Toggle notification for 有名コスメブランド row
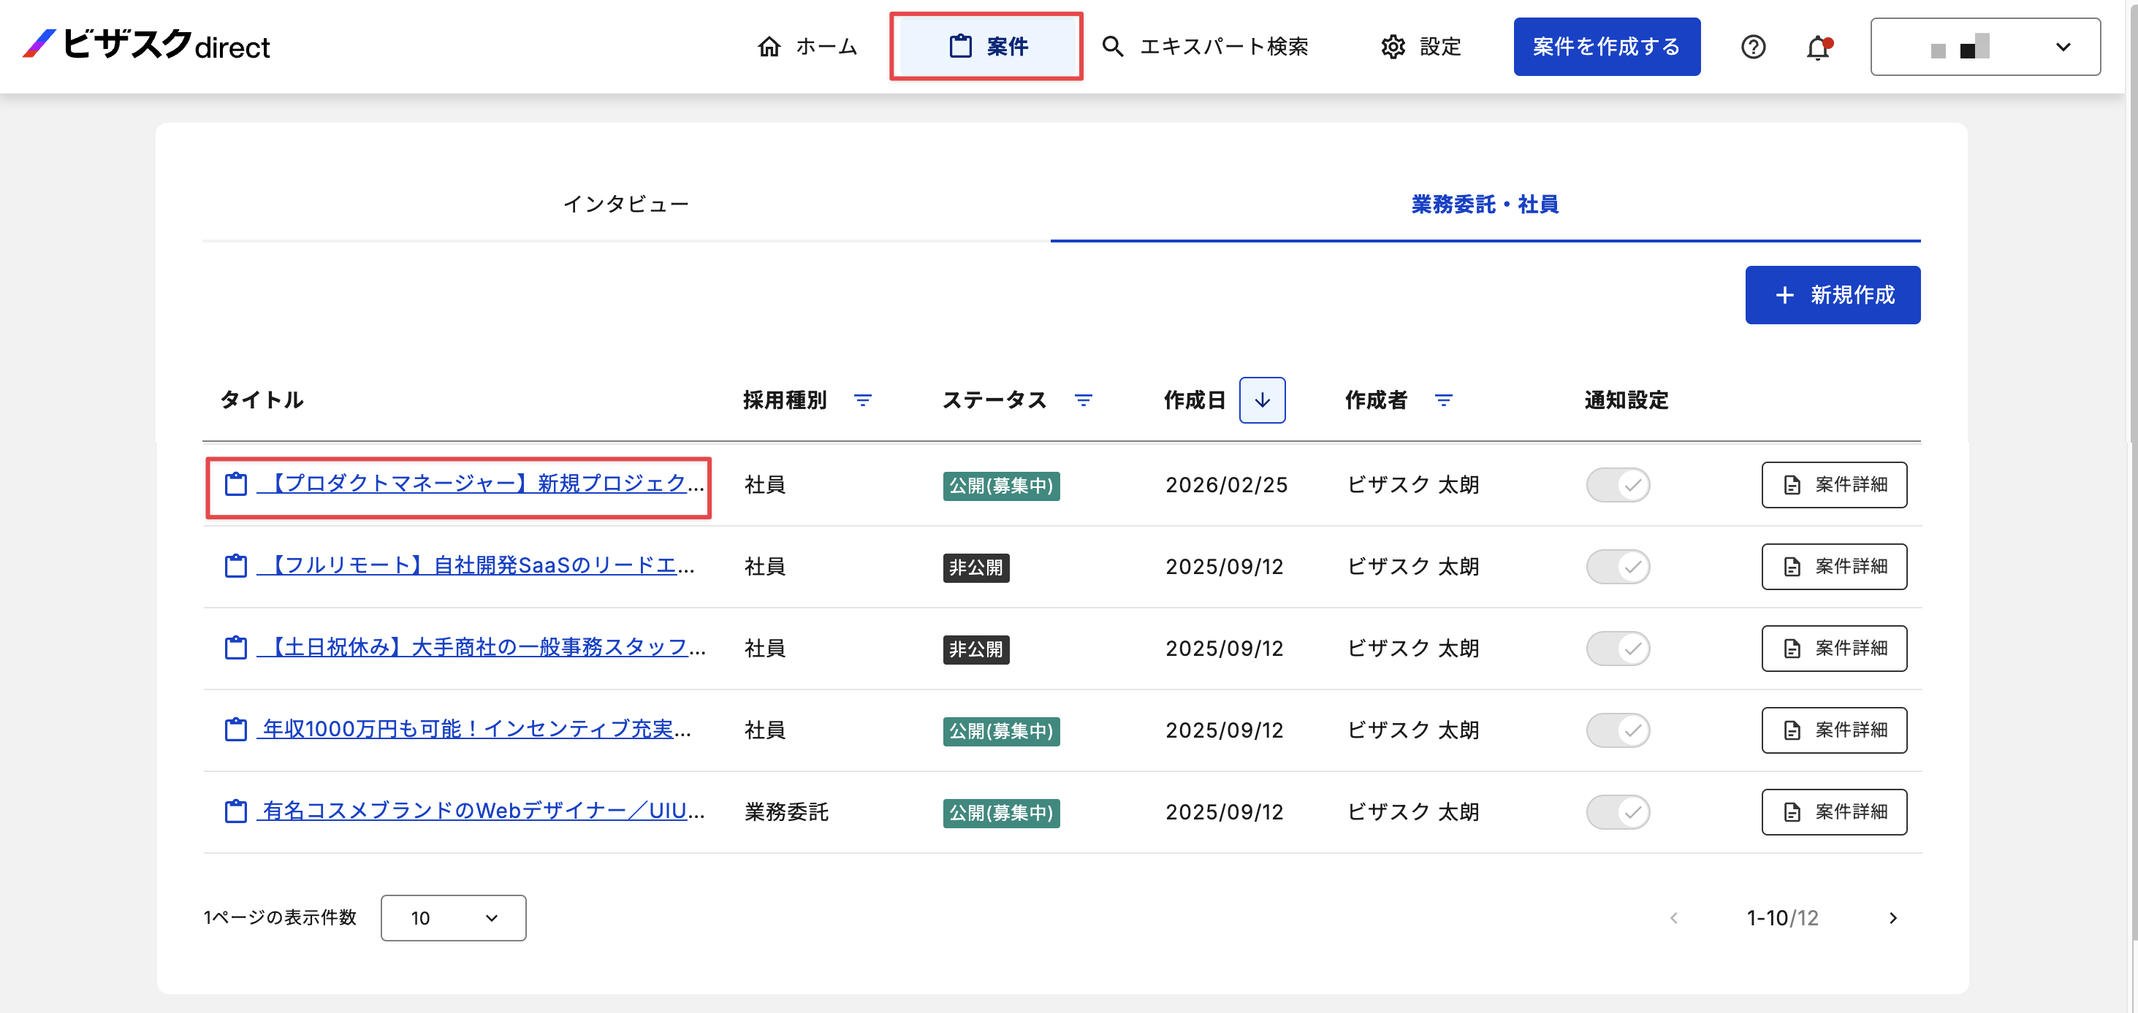 pyautogui.click(x=1618, y=811)
